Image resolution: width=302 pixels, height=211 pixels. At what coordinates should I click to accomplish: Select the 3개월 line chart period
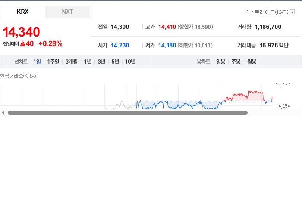click(72, 62)
